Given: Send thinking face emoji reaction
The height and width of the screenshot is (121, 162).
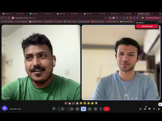Looking at the screenshot, I should [92, 103].
